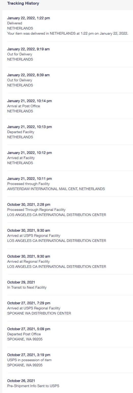The height and width of the screenshot is (393, 133).
Task: Click USPS in possession of item entry
Action: pos(29,360)
